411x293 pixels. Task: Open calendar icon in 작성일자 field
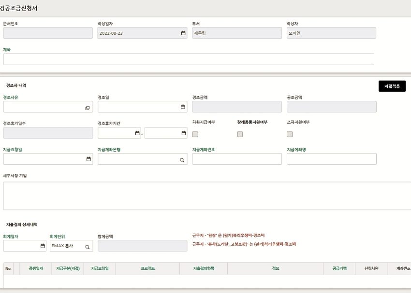click(x=183, y=33)
